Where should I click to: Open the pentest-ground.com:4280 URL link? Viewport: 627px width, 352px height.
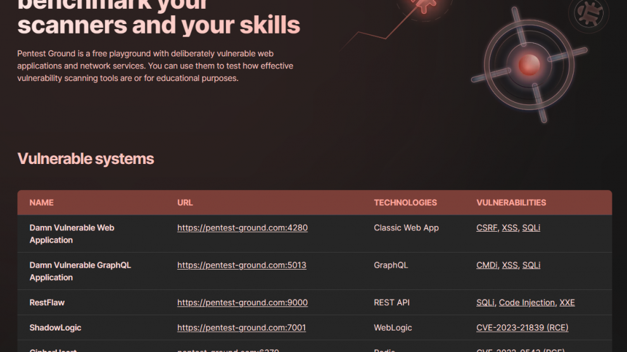click(243, 228)
